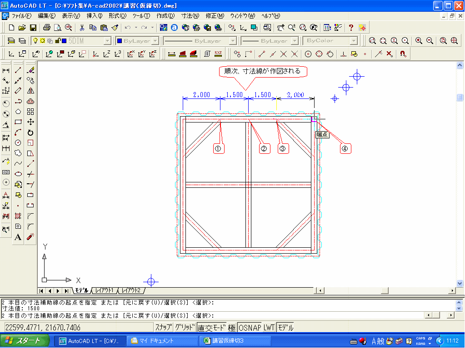Toggle layer on/off lightbulb icon
Viewport: 465px width, 348px height.
35,40
